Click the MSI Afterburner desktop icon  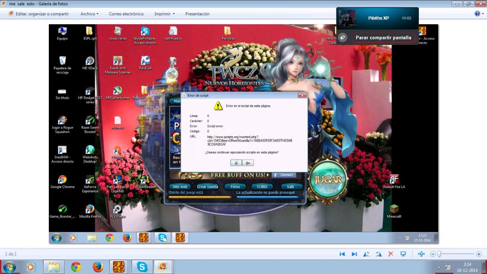(118, 93)
